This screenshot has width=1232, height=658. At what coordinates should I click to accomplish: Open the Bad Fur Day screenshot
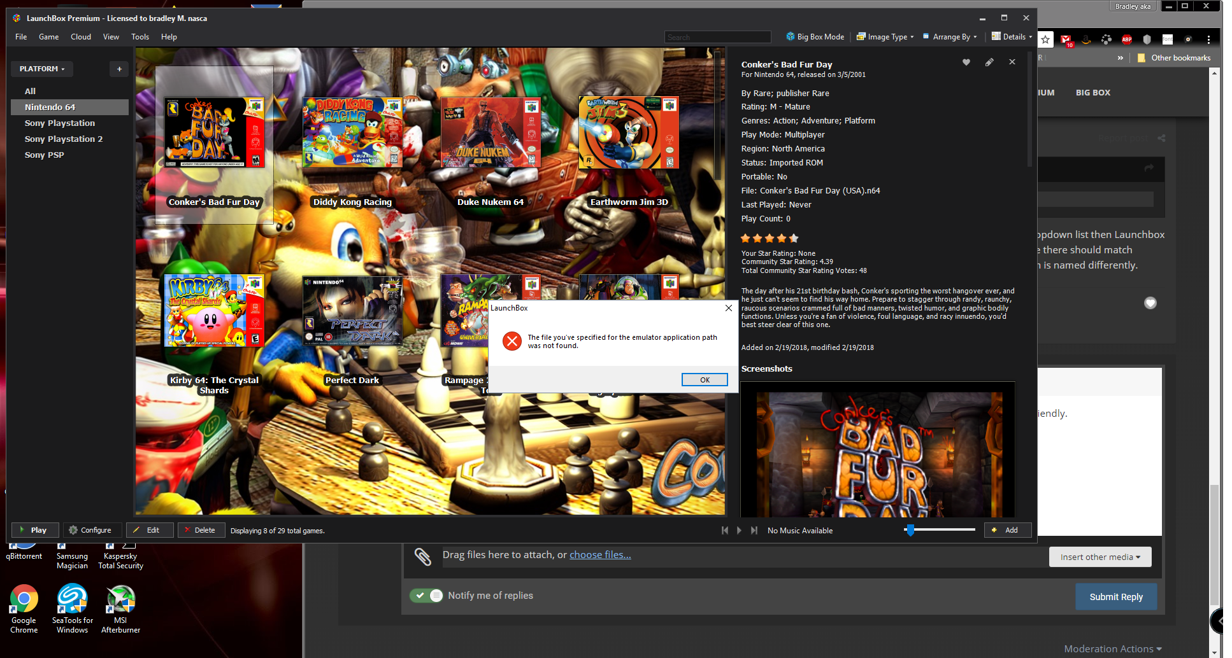coord(878,450)
